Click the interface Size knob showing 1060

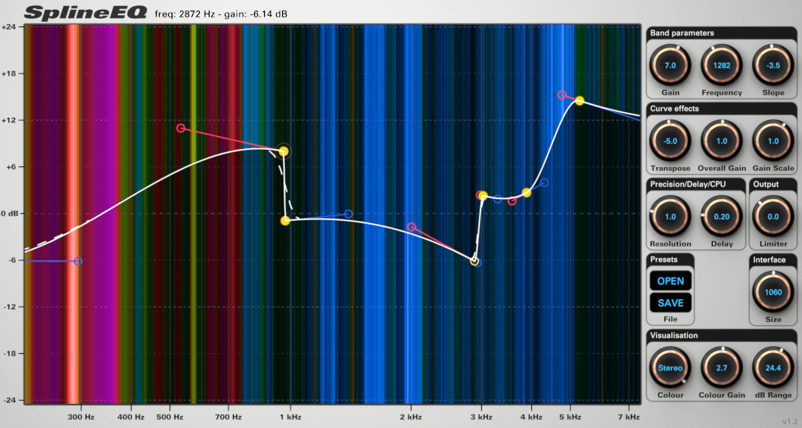pos(772,292)
